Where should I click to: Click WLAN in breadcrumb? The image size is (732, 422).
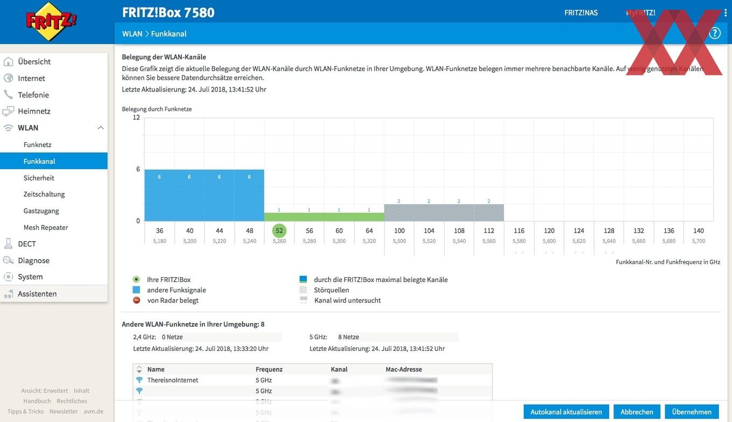pyautogui.click(x=132, y=33)
